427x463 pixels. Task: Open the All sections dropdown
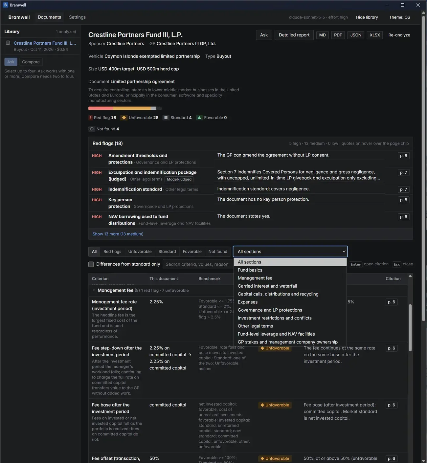point(290,252)
